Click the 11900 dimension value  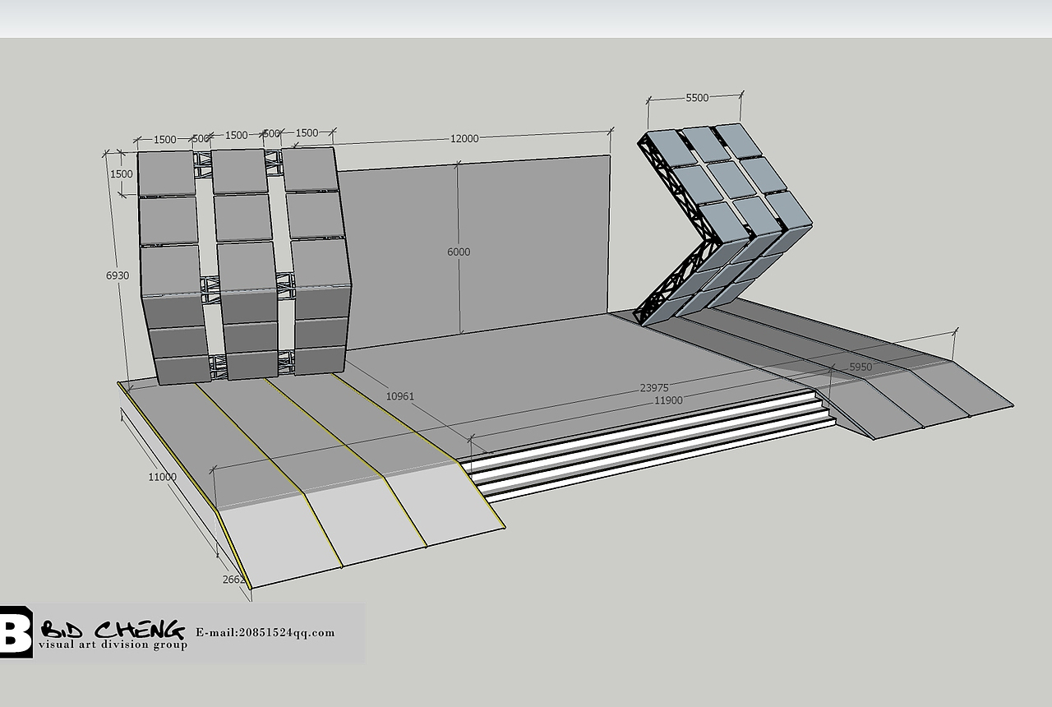[668, 400]
